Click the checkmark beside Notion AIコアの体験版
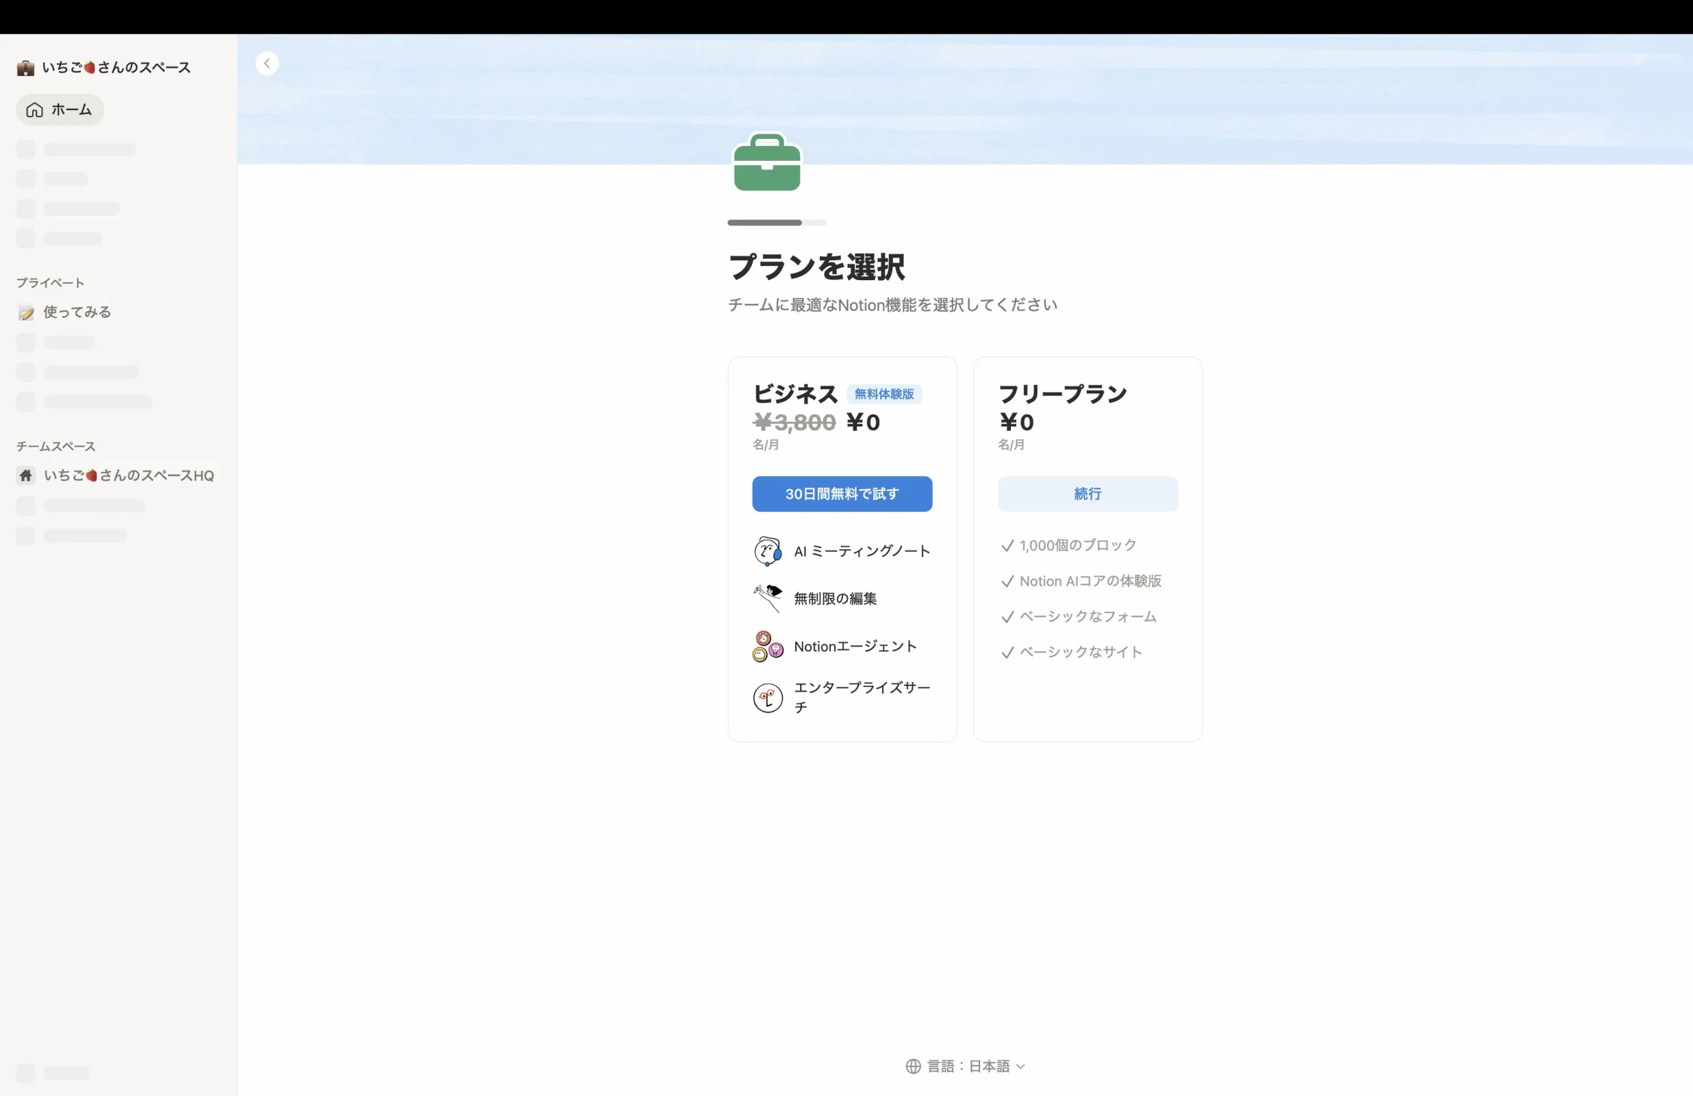The width and height of the screenshot is (1693, 1096). pos(1007,582)
